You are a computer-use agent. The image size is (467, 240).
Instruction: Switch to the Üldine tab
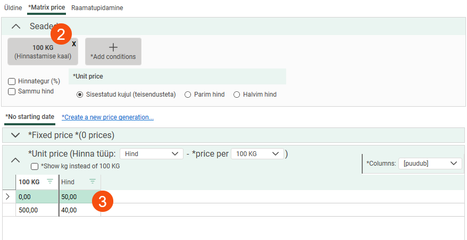(13, 8)
